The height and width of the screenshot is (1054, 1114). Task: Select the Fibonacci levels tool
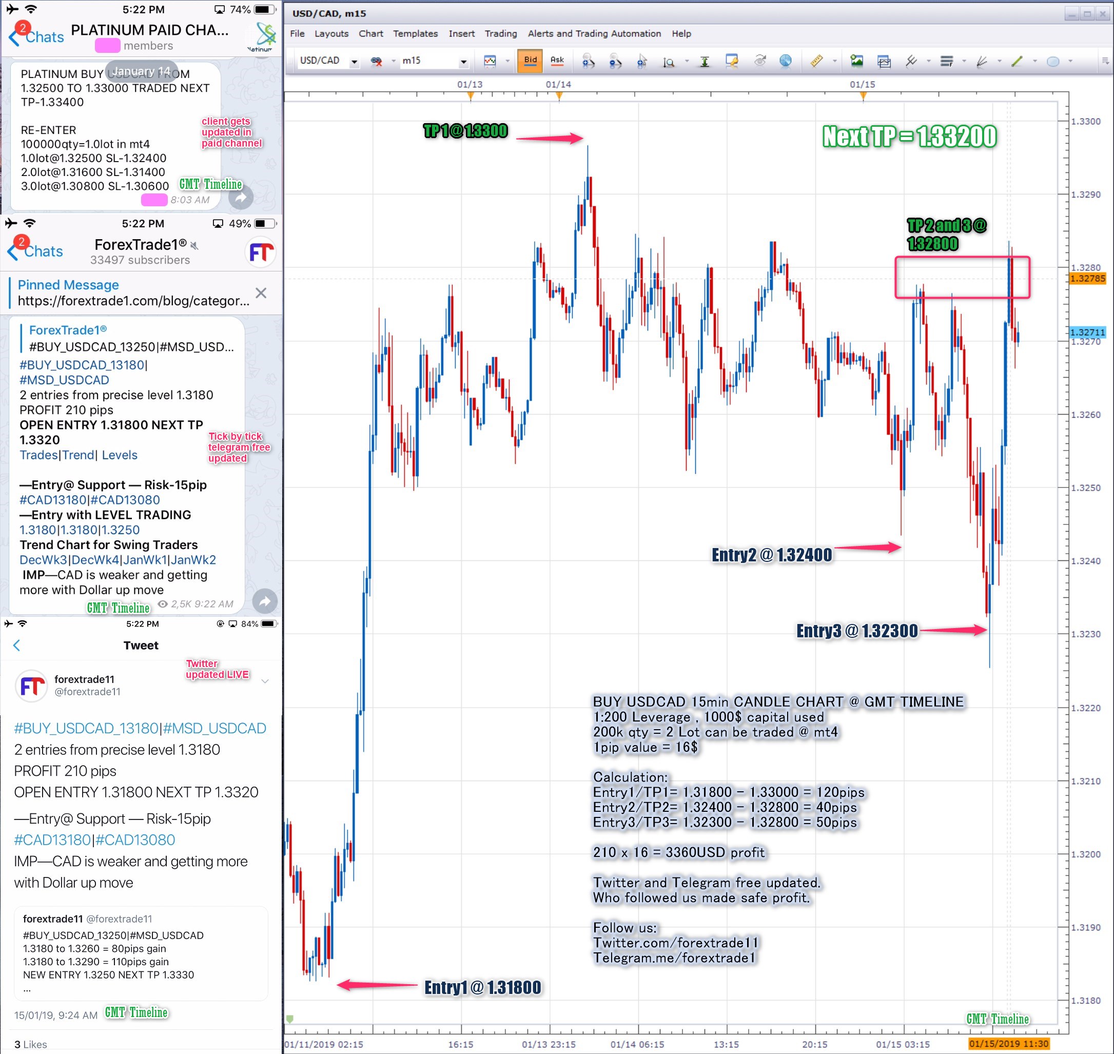(x=947, y=61)
